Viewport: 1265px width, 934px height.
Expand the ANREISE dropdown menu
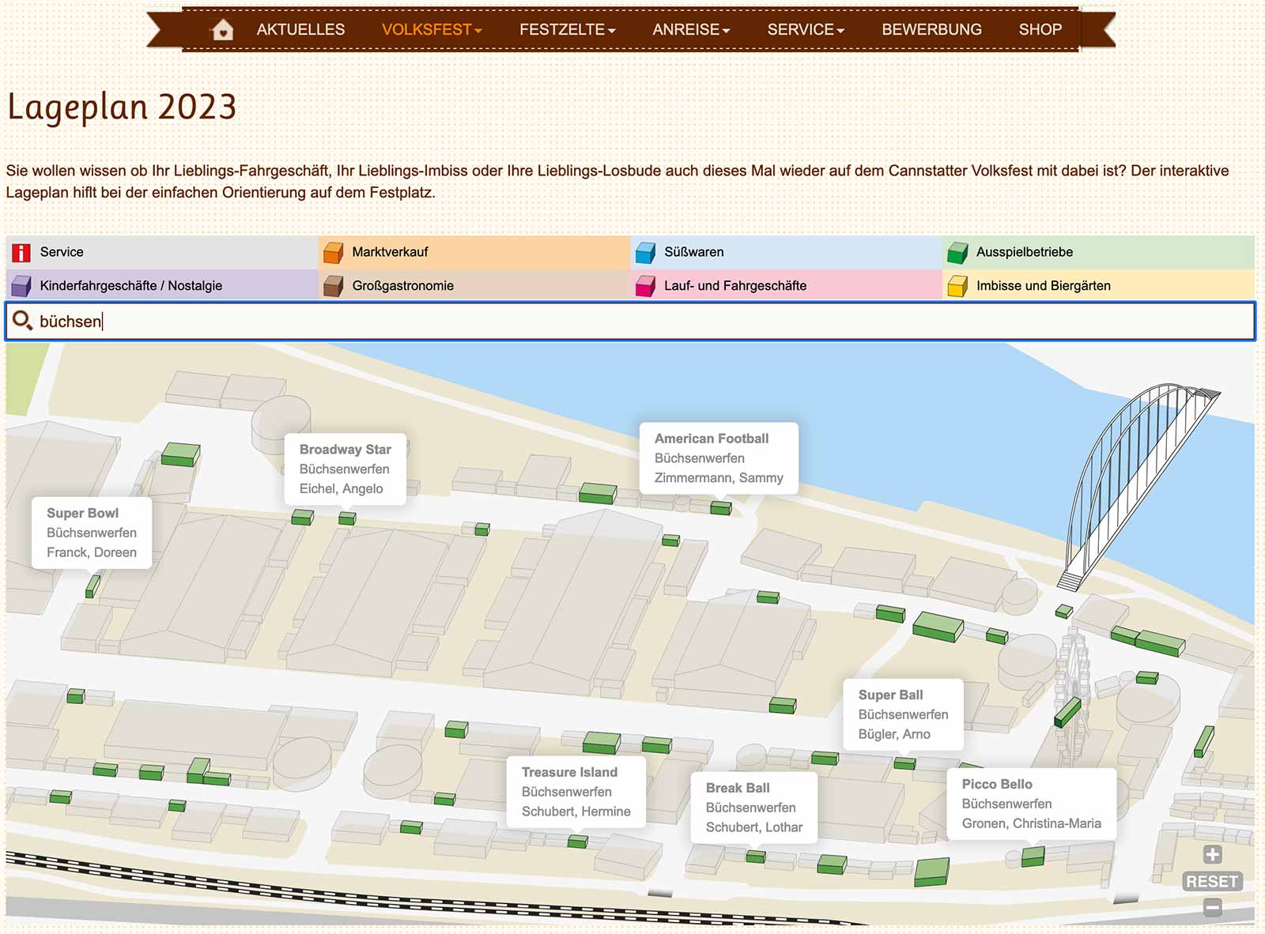click(691, 30)
